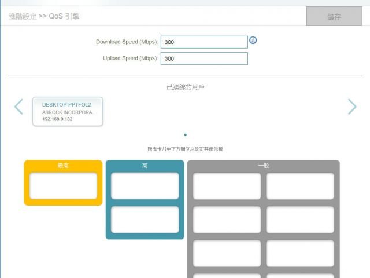
Task: Select the DESKTOP-PPTFOL2 client card
Action: (68, 111)
